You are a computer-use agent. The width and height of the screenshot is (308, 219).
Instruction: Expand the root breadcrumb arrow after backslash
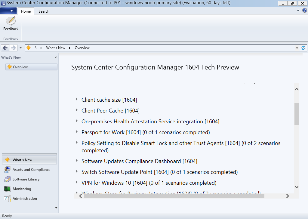pos(41,48)
